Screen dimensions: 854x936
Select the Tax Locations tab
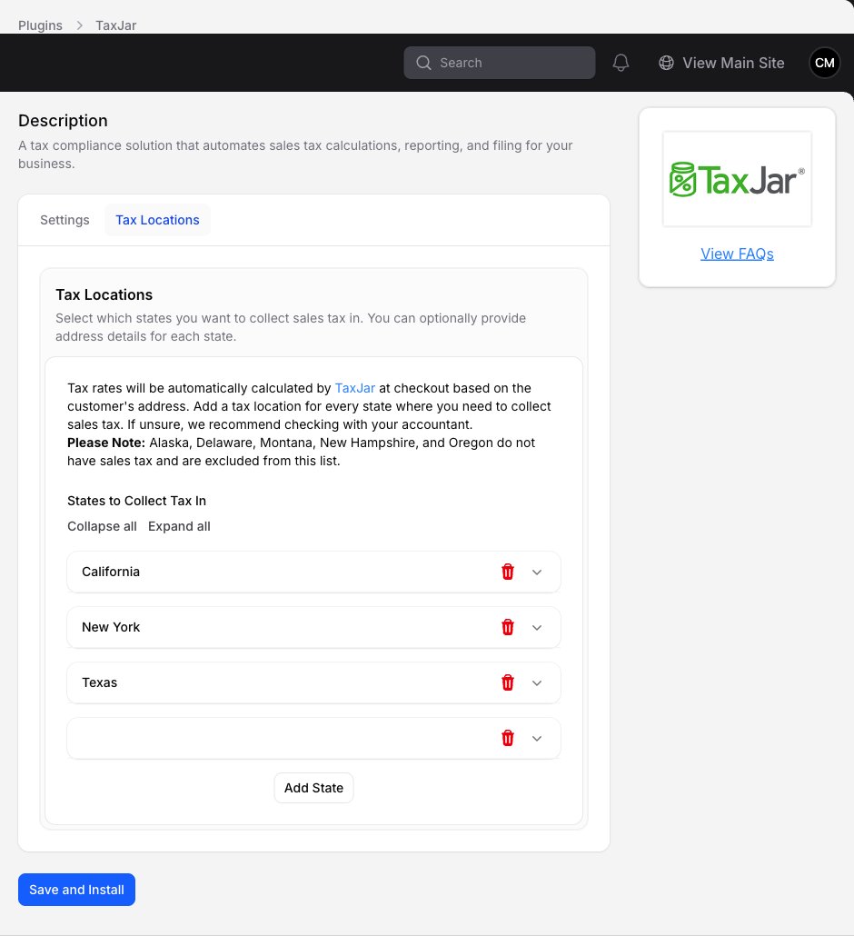pos(157,220)
